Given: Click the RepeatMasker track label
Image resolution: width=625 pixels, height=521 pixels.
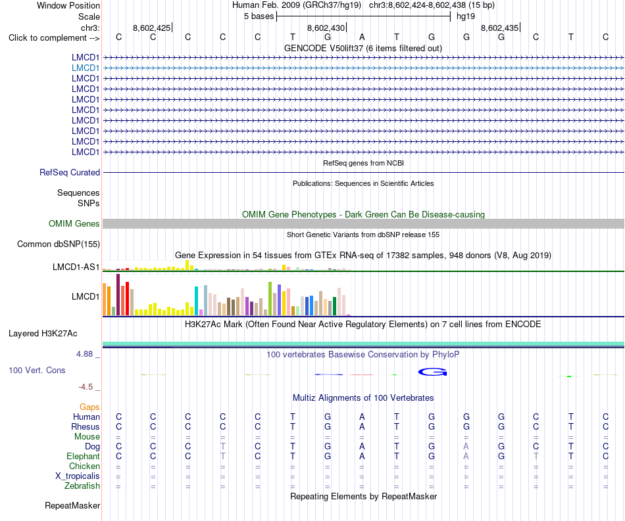Looking at the screenshot, I should coord(72,505).
